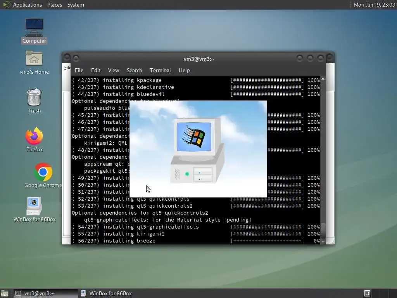This screenshot has height=298, width=397.
Task: Click the workspace switcher icon in bottom panel
Action: [367, 293]
